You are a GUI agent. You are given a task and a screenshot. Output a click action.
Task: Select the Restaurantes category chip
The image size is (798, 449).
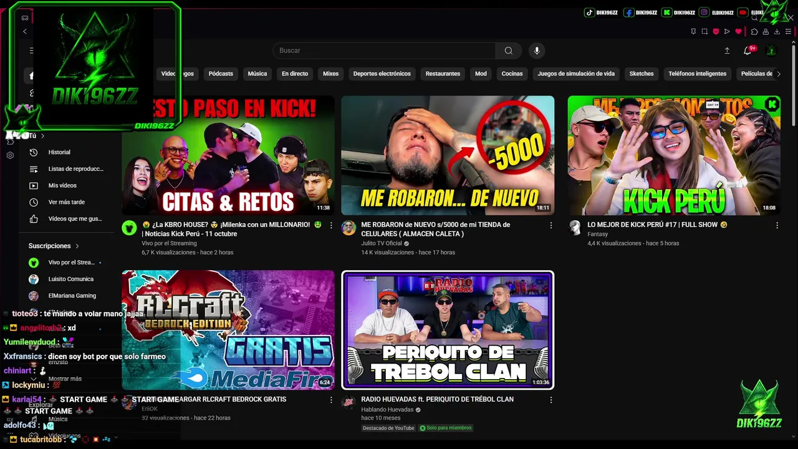click(x=443, y=74)
